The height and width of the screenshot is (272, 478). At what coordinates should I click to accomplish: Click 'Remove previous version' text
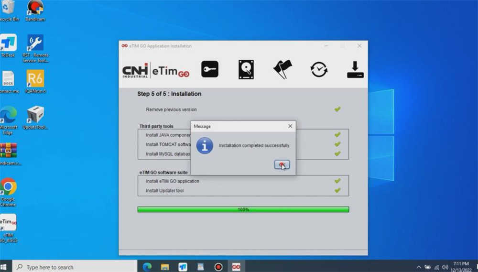pyautogui.click(x=171, y=109)
